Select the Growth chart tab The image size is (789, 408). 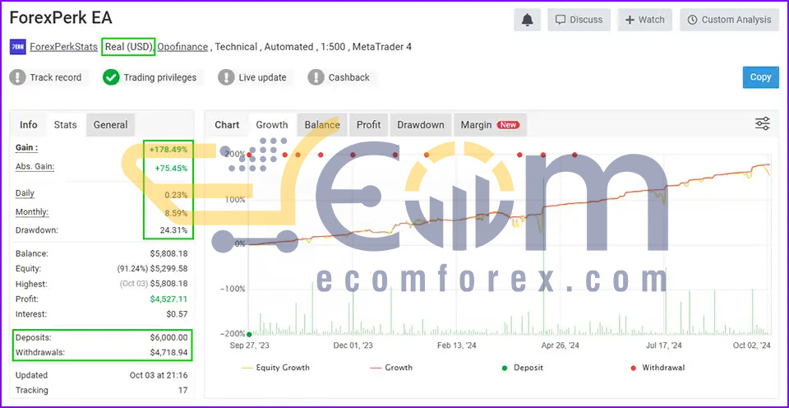pyautogui.click(x=272, y=125)
